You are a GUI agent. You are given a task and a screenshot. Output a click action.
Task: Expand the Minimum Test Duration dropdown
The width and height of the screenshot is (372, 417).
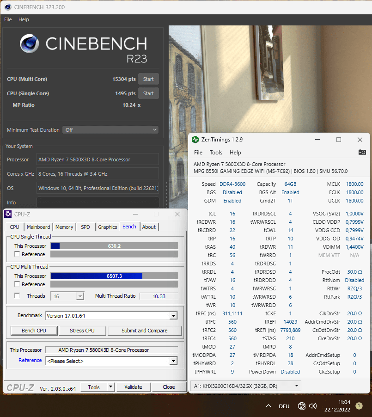(110, 130)
